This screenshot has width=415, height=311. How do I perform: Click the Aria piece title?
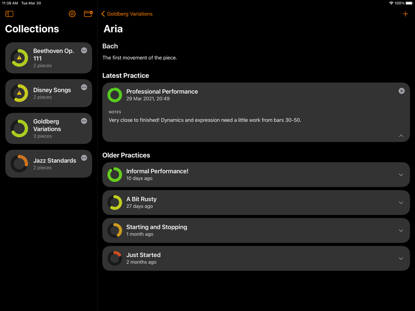click(113, 29)
